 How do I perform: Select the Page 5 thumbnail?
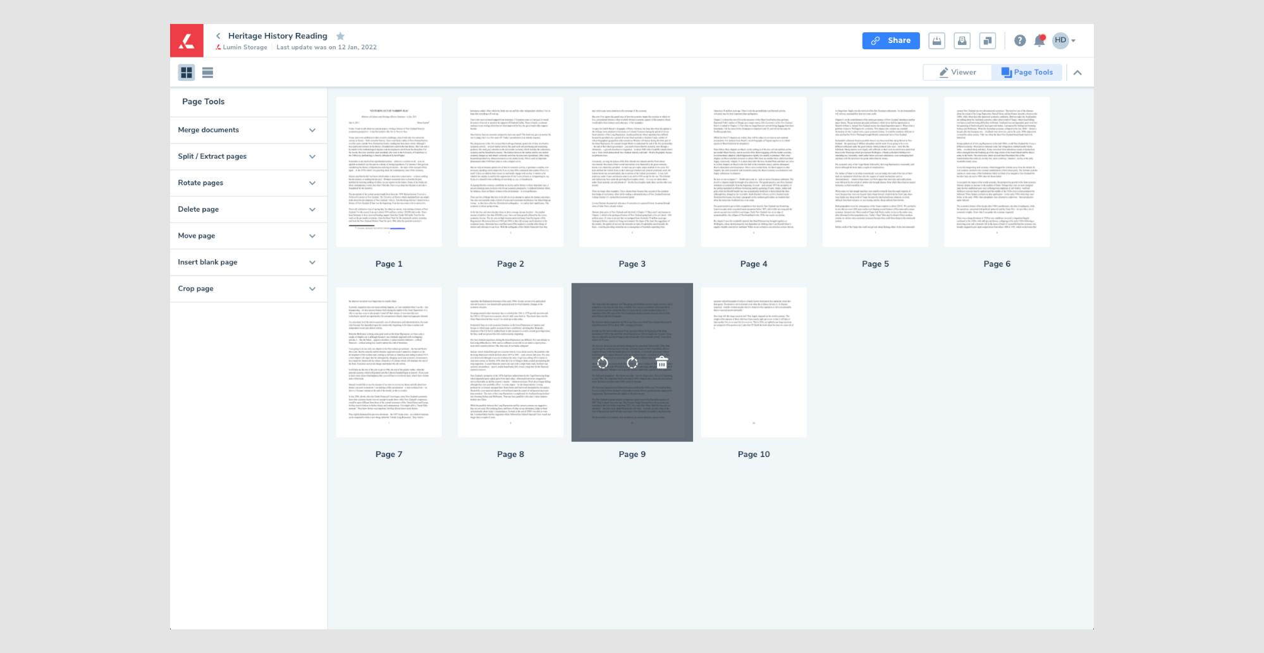click(875, 172)
